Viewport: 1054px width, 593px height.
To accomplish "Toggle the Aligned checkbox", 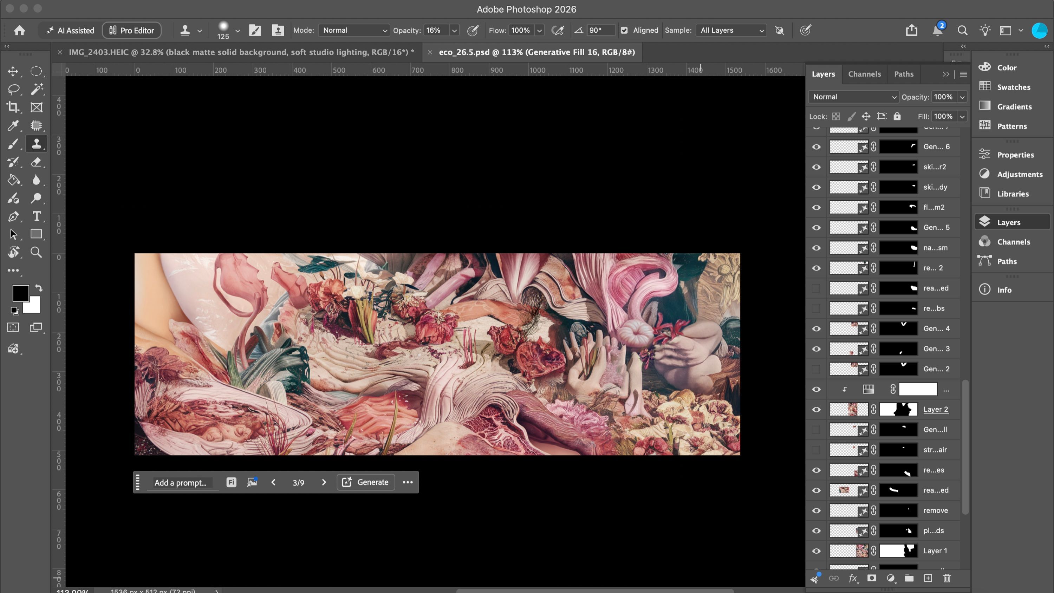I will pyautogui.click(x=624, y=30).
